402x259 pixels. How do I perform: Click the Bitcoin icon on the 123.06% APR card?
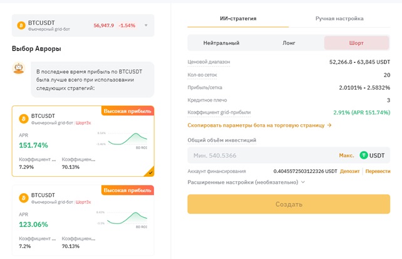click(24, 198)
